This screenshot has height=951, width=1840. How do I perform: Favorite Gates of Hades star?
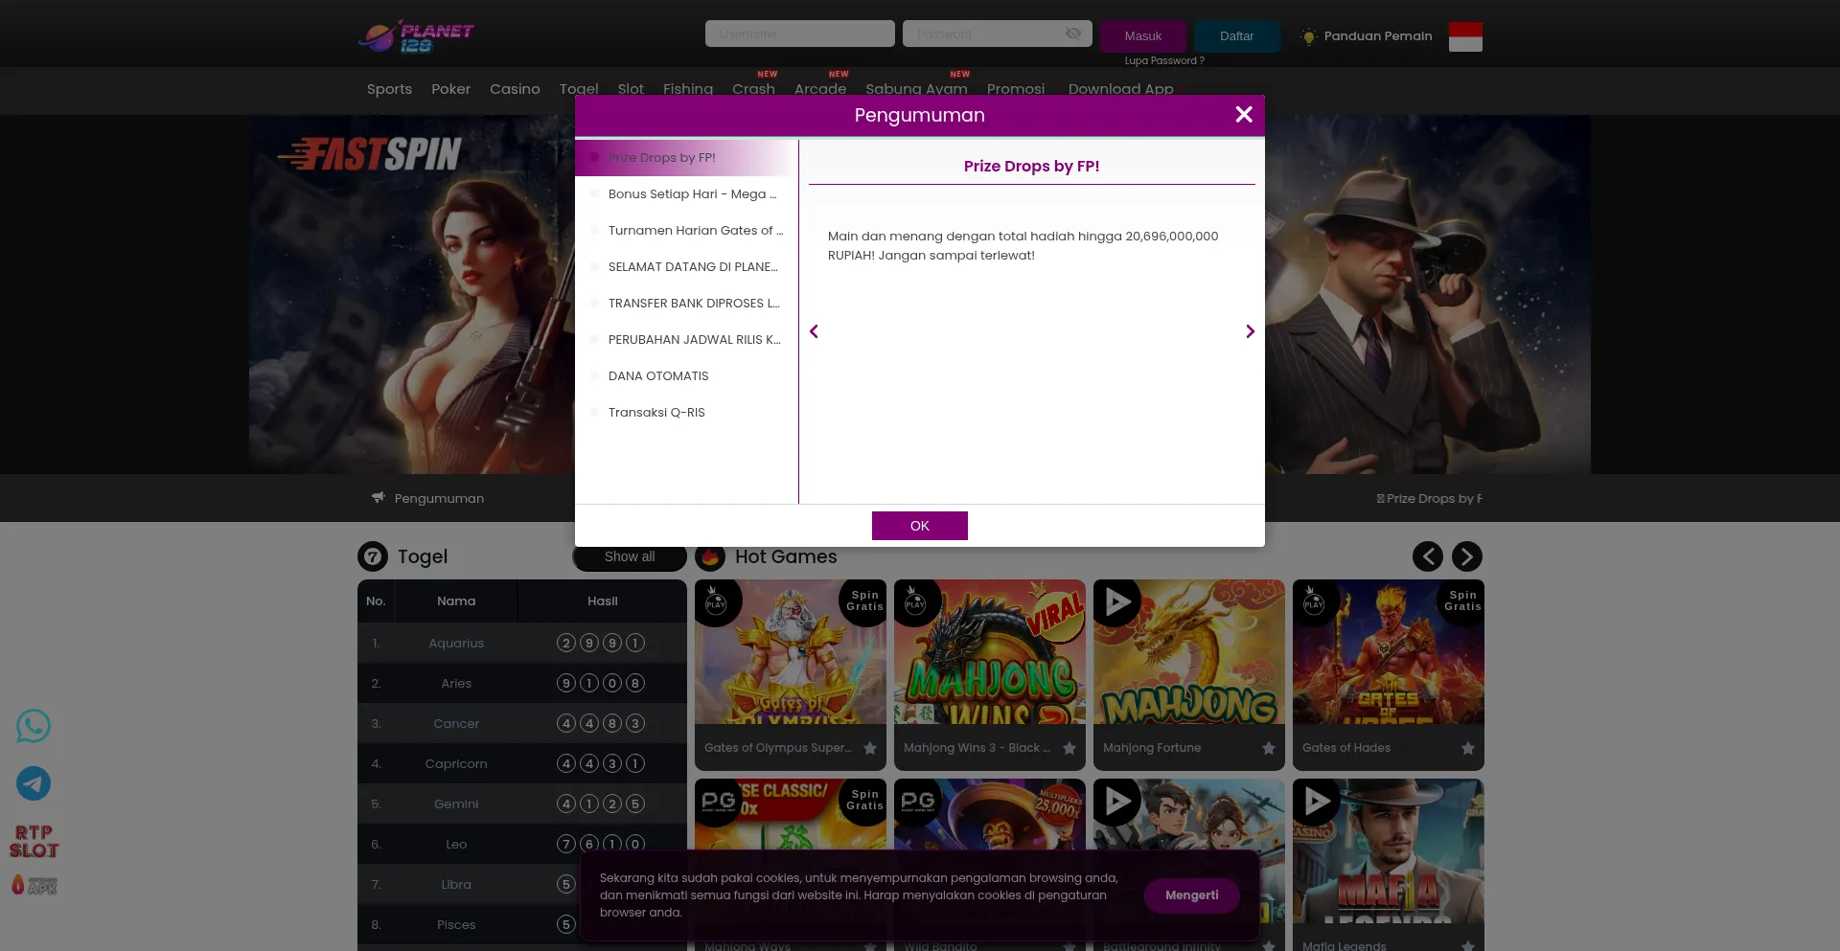tap(1468, 748)
